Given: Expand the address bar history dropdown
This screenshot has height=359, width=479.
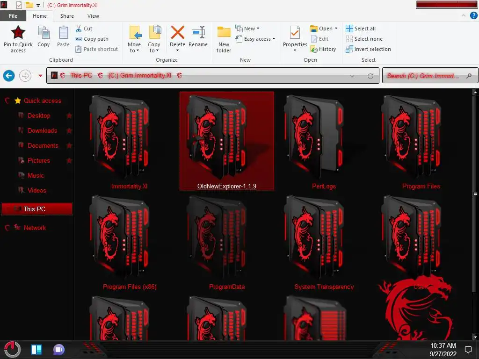Looking at the screenshot, I should tap(352, 76).
